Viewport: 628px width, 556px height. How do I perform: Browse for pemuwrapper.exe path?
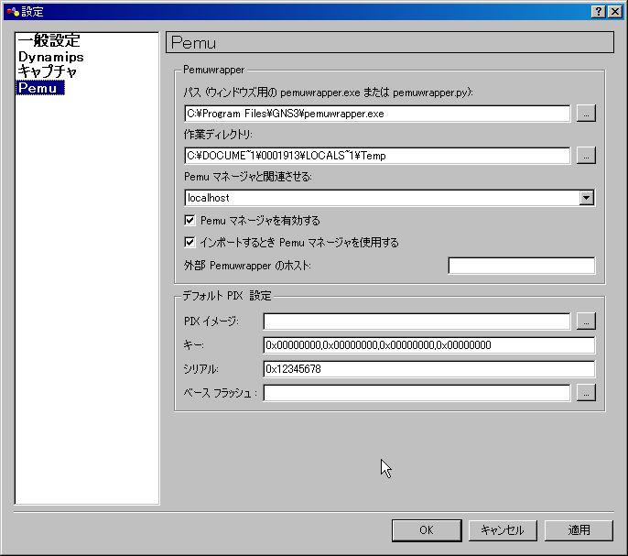pos(586,114)
